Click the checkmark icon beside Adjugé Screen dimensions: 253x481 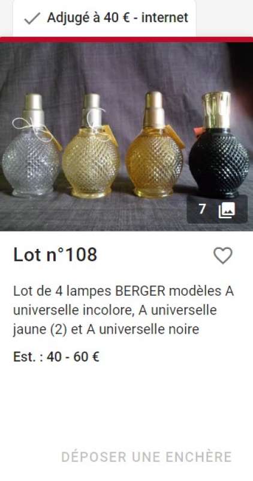tap(32, 19)
